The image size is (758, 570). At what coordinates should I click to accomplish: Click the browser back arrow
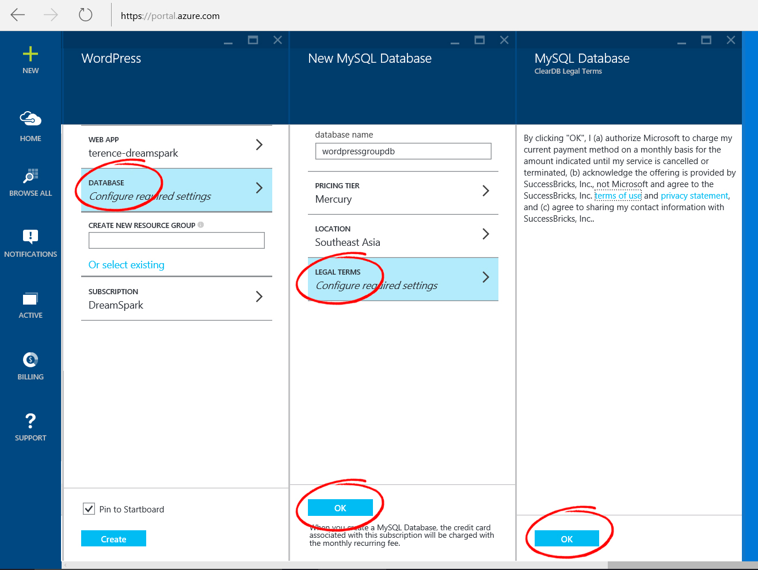18,15
